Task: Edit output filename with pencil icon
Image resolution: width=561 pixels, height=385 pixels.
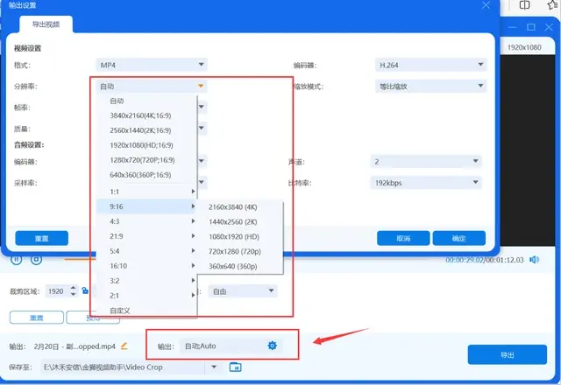Action: pos(124,346)
